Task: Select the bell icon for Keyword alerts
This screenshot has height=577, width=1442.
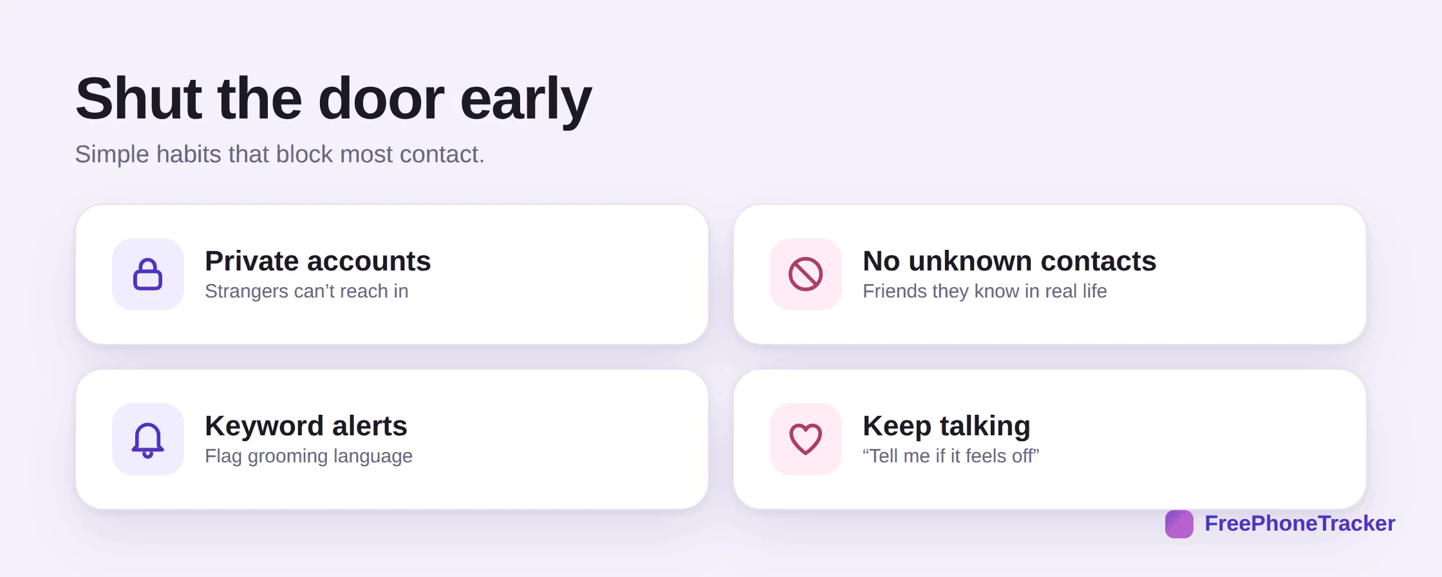Action: tap(148, 439)
